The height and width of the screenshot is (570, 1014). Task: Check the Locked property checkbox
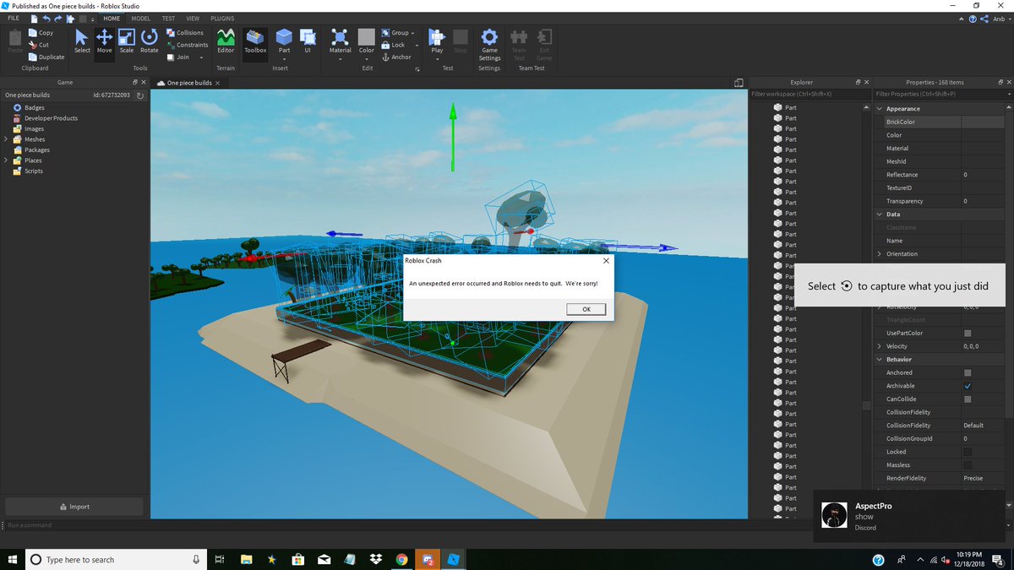(x=968, y=452)
